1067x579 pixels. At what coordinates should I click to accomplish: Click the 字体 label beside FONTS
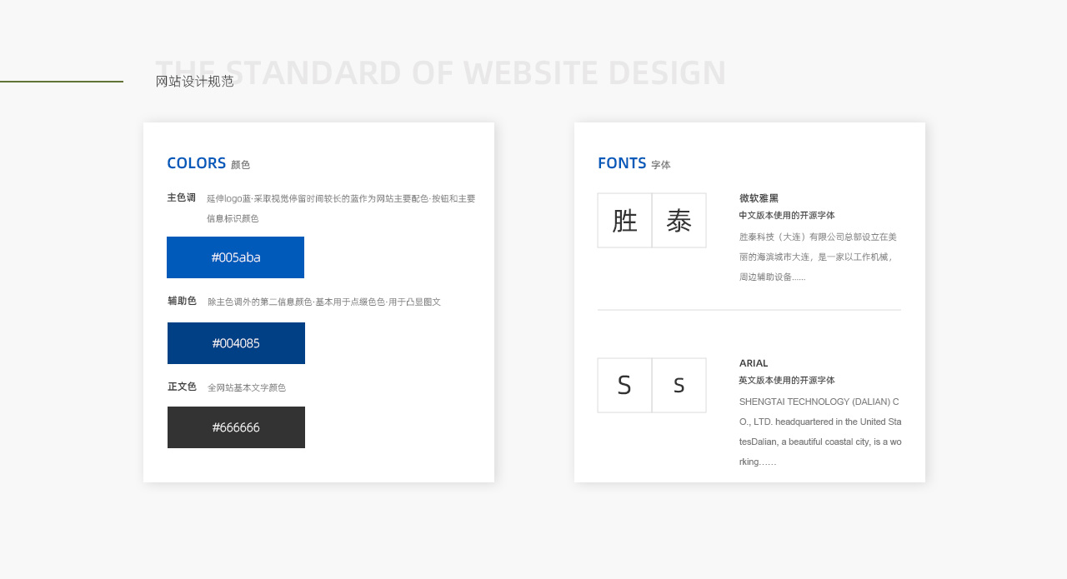661,164
